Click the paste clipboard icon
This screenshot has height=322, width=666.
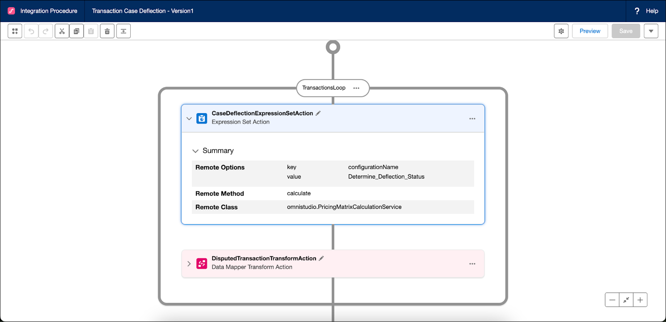91,31
